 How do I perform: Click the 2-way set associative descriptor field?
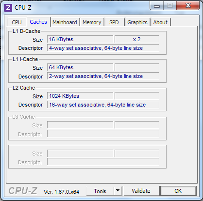[x=103, y=76]
